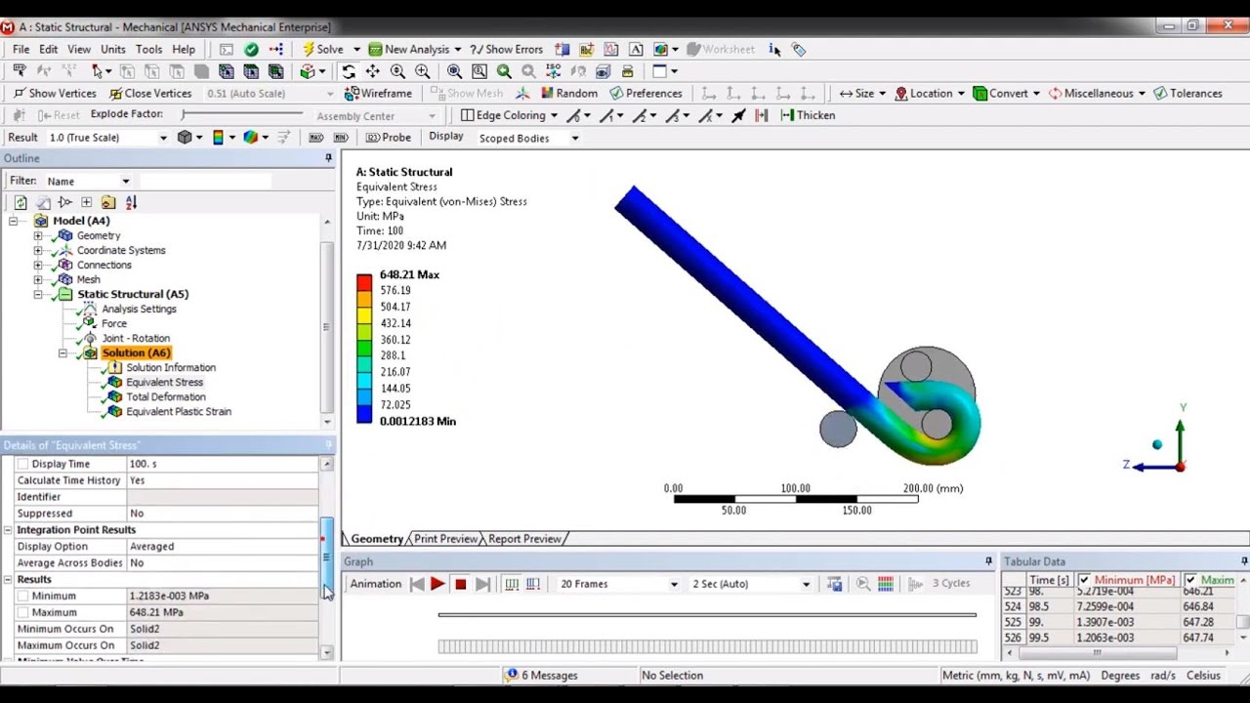Collapse the Static Structural (A5) node

point(38,294)
